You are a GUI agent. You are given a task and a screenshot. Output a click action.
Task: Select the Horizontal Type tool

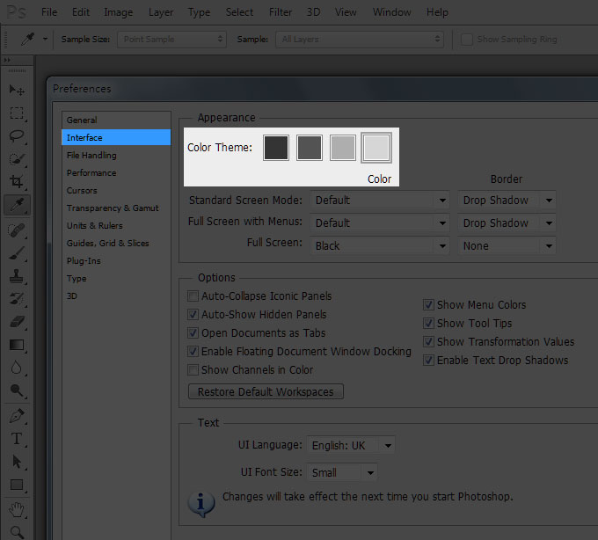[17, 439]
